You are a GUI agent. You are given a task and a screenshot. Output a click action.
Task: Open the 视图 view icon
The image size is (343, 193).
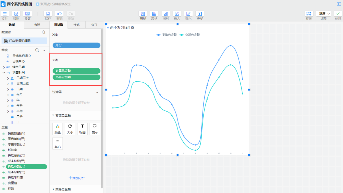point(309,14)
